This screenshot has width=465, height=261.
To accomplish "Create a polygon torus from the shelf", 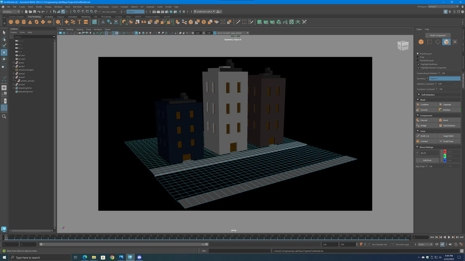I will [37, 22].
